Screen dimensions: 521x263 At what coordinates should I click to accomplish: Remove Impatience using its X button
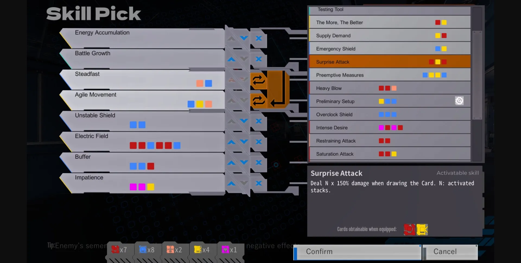coord(259,183)
